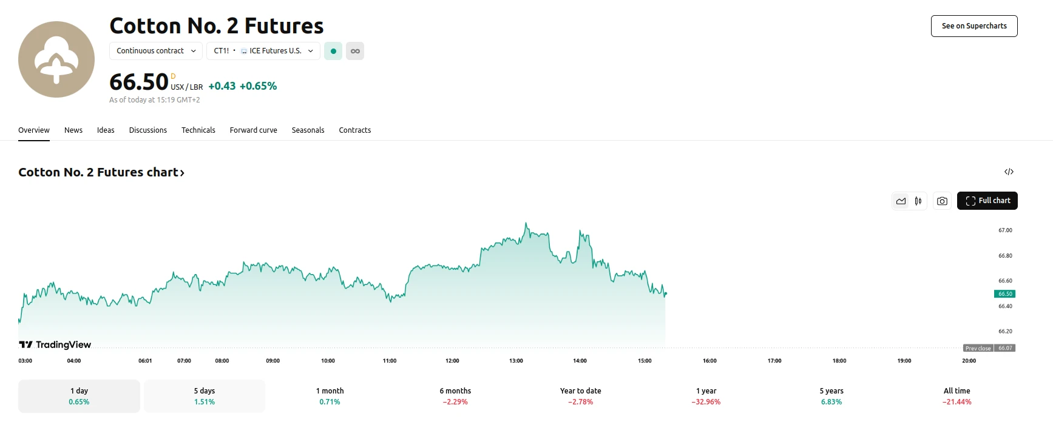Switch to the Technicals tab
The image size is (1053, 422).
198,130
